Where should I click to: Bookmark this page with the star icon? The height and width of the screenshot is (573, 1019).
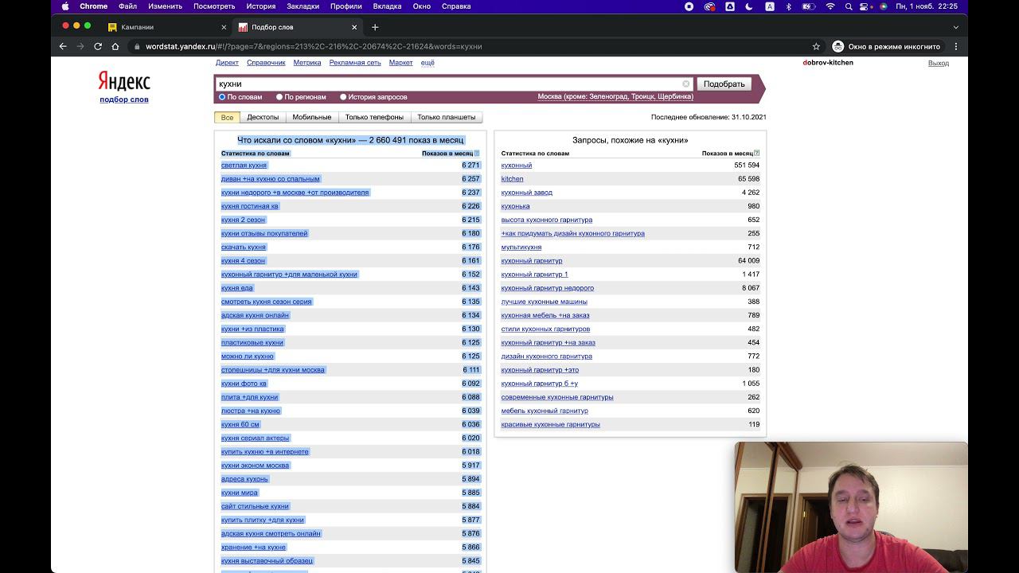(x=816, y=46)
